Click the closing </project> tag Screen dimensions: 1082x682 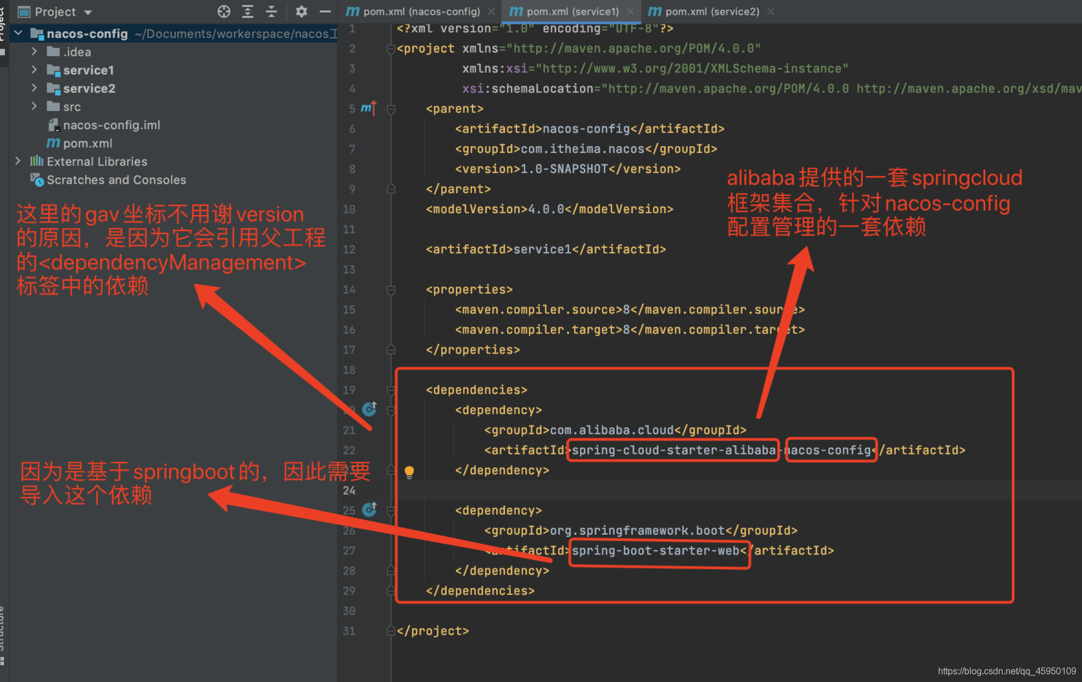click(x=433, y=631)
